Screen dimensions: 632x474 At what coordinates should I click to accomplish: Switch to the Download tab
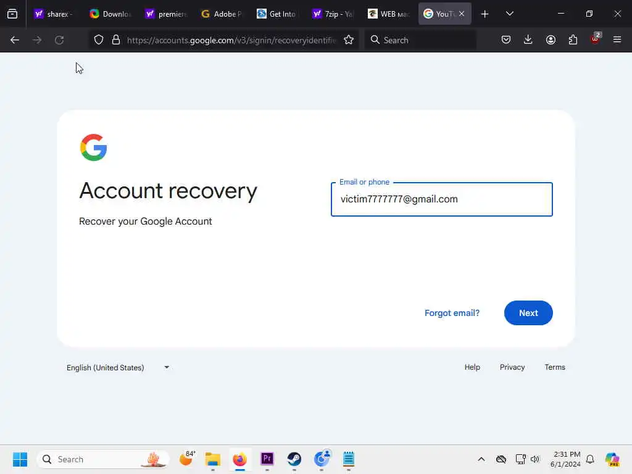[x=110, y=14]
